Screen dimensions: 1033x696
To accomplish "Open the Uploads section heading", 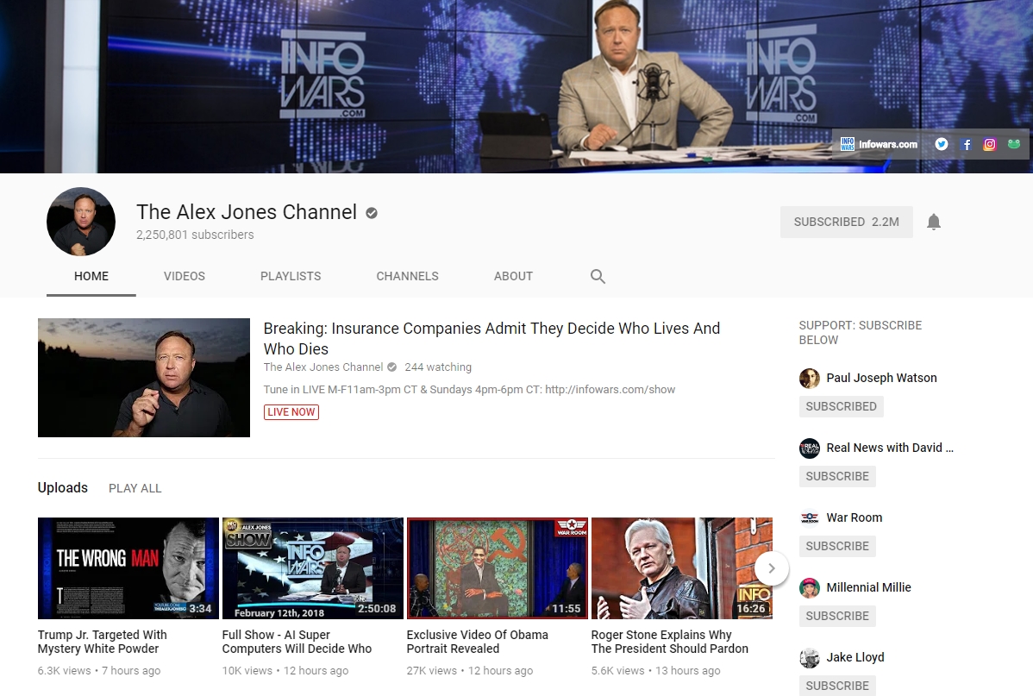I will tap(63, 488).
